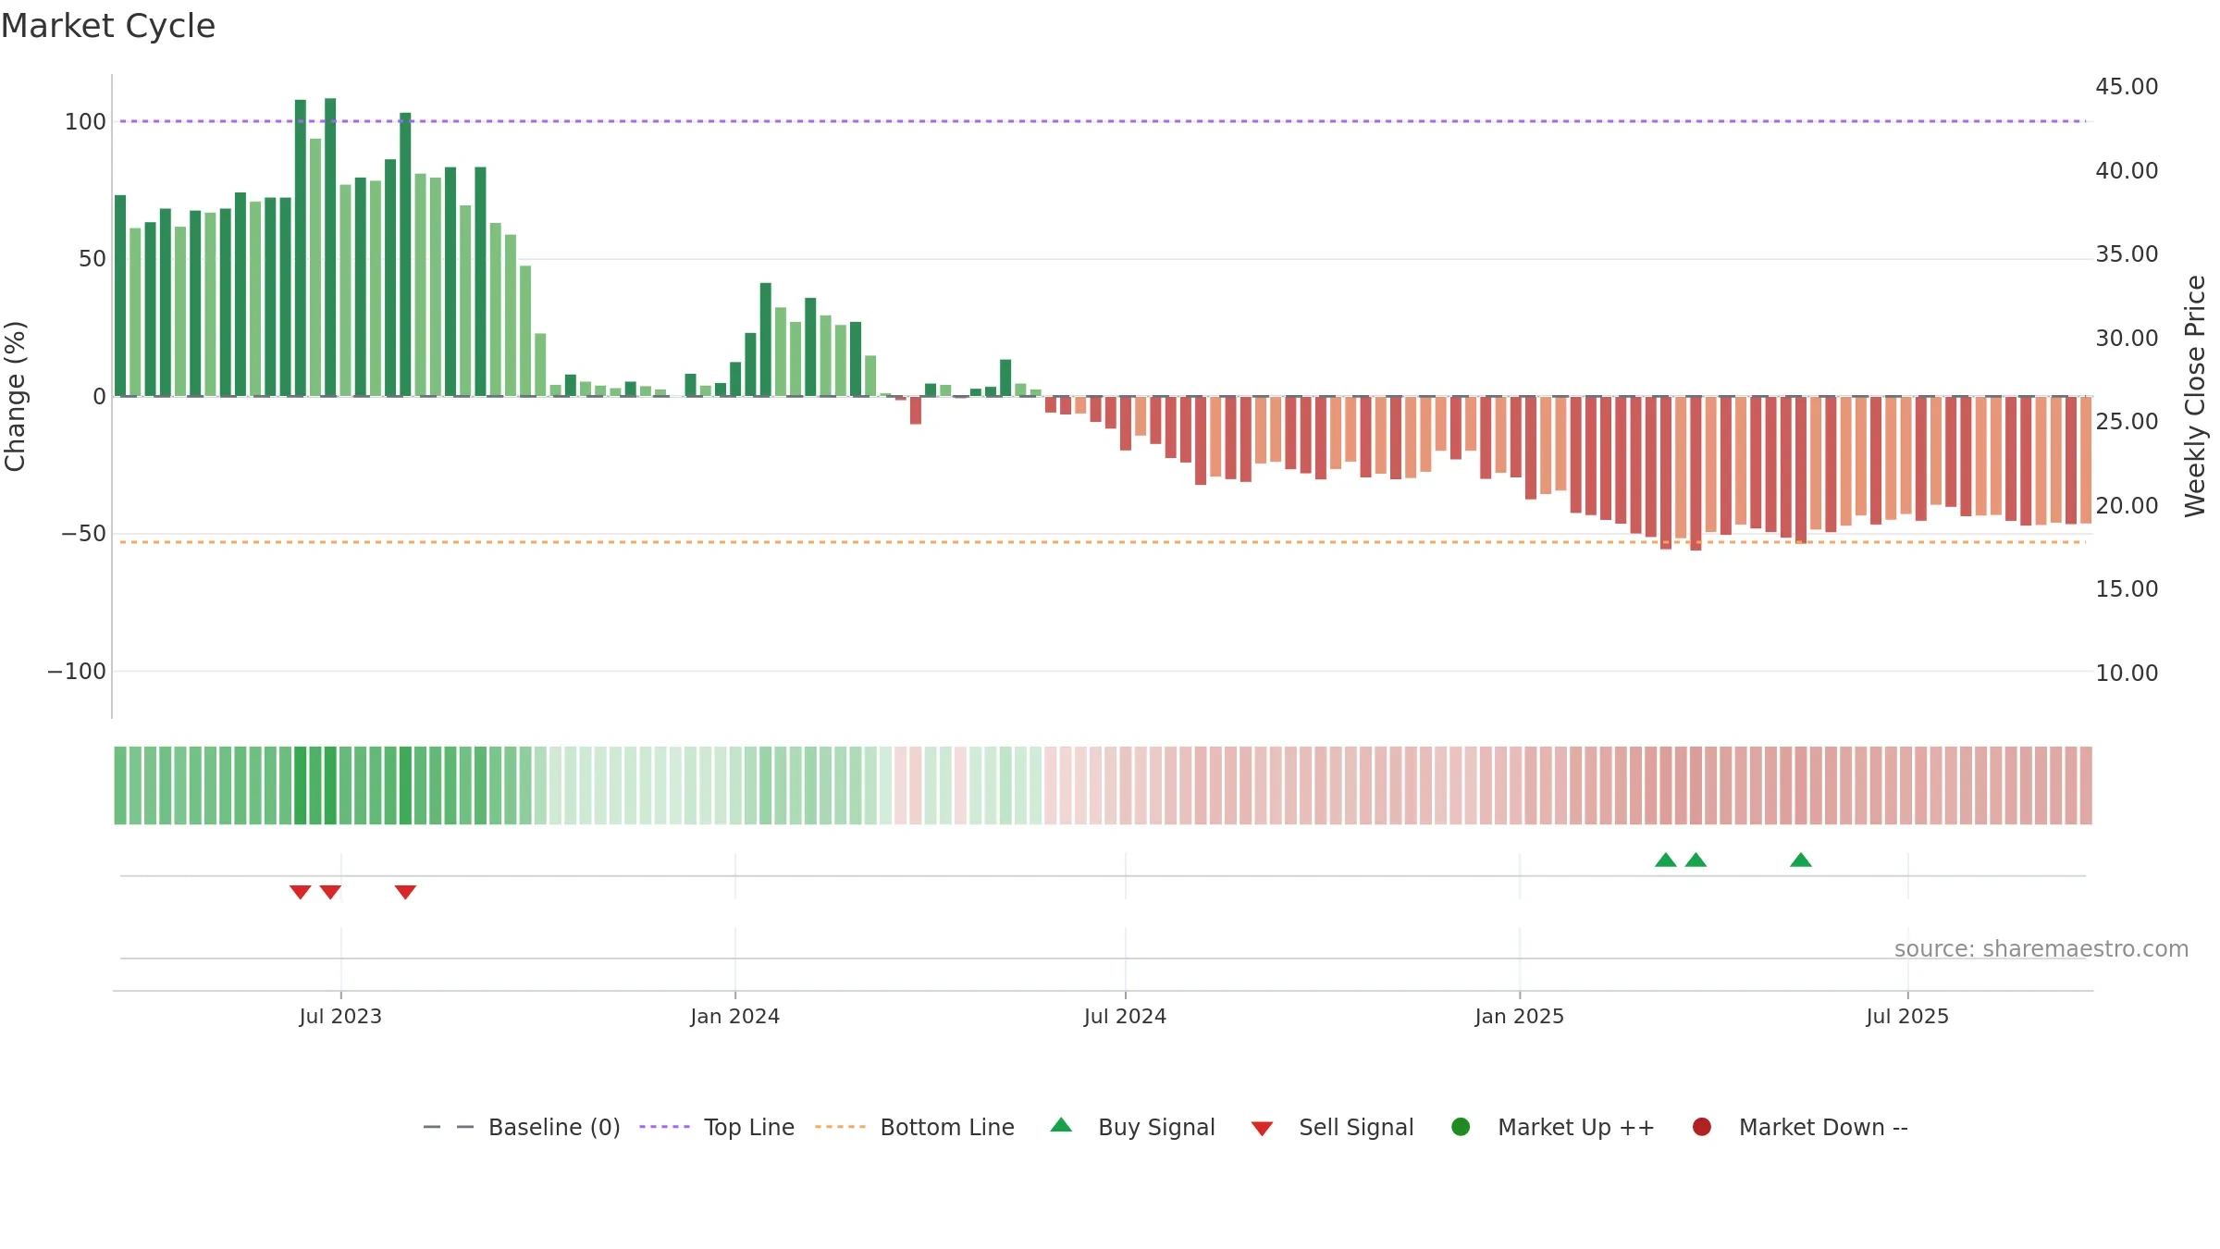Click the 45.00 price axis tick
Viewport: 2220px width, 1249px height.
tap(2127, 87)
